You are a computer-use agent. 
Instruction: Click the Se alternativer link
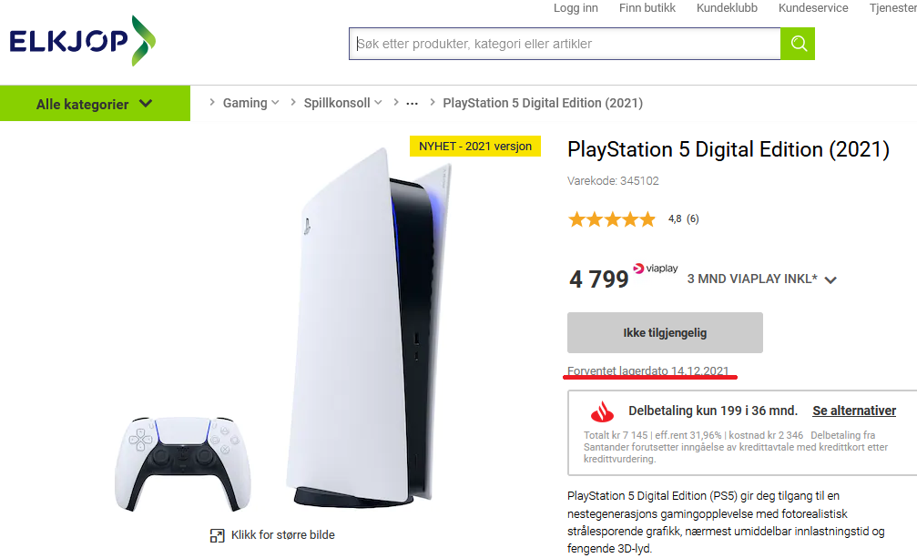(x=854, y=411)
